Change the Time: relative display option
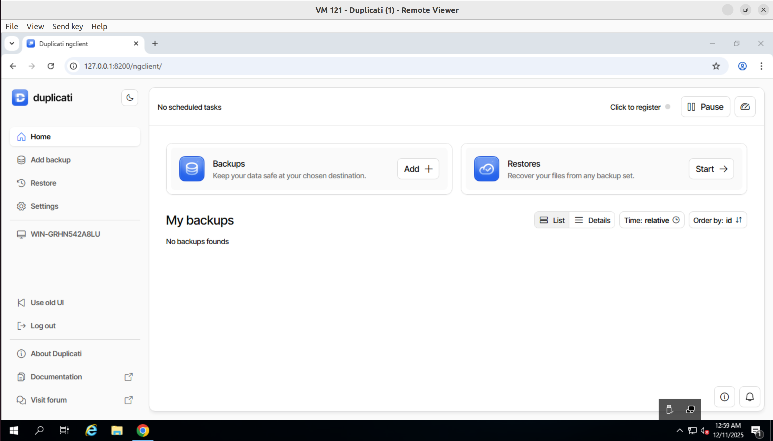This screenshot has width=773, height=441. (x=652, y=220)
